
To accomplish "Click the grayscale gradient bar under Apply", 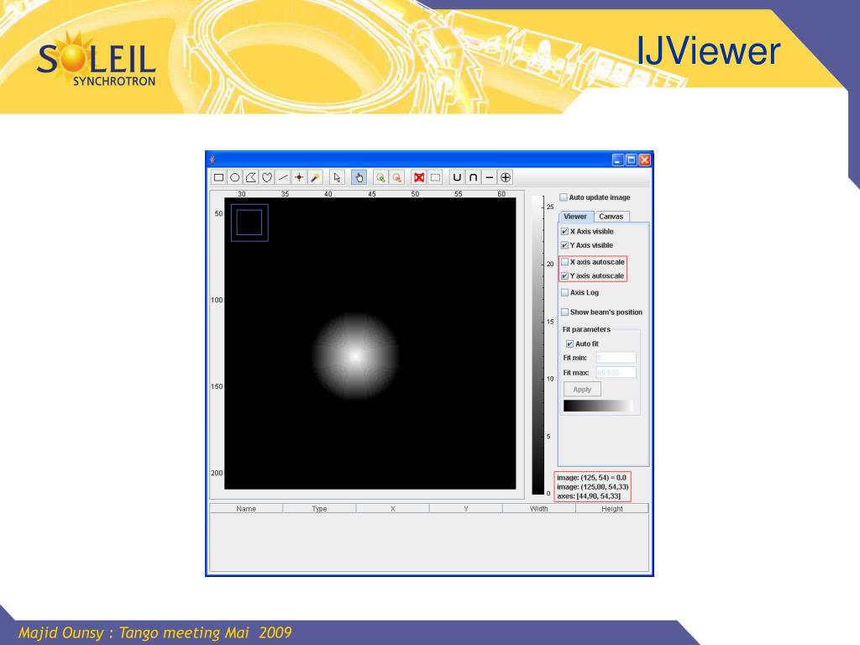I will click(x=598, y=406).
